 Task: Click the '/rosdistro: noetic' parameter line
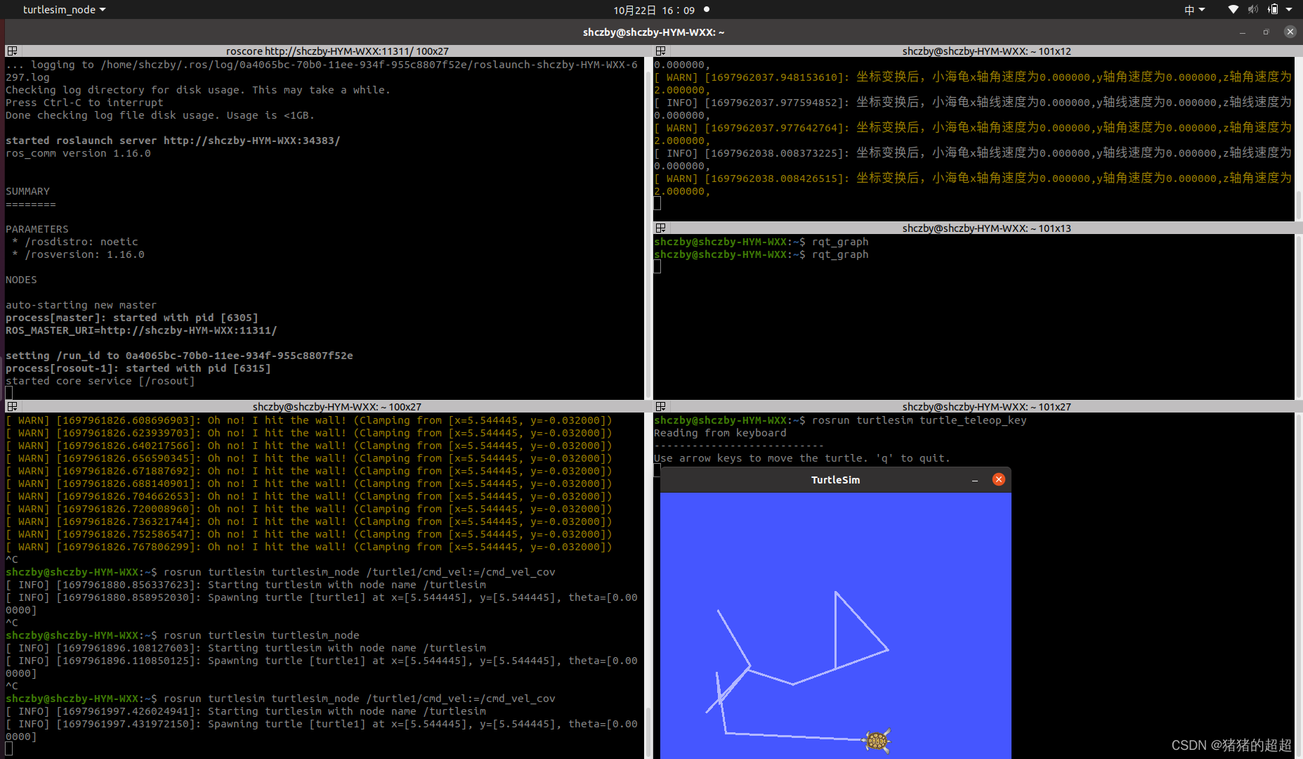tap(75, 242)
